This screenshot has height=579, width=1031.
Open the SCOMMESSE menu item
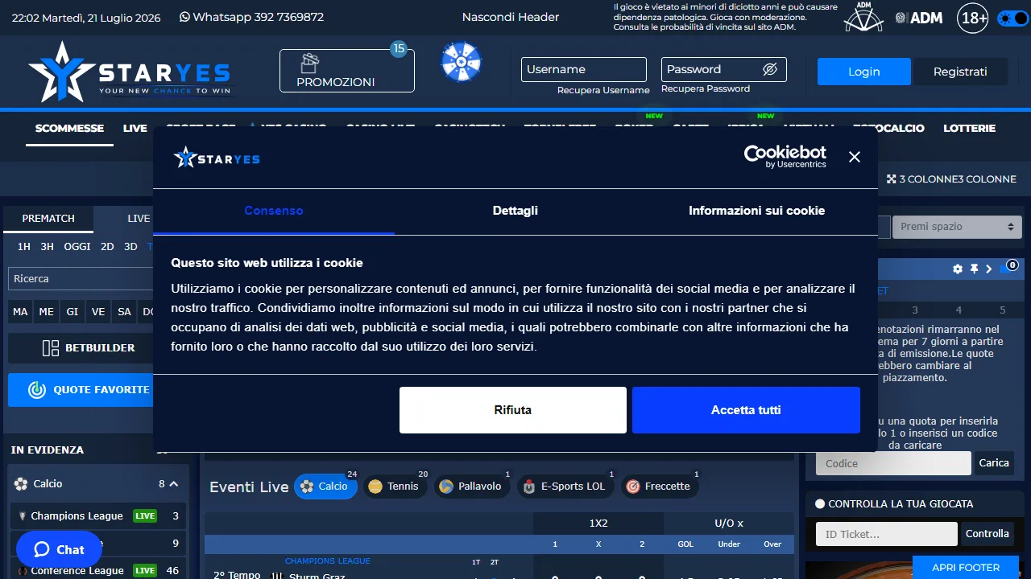click(69, 128)
